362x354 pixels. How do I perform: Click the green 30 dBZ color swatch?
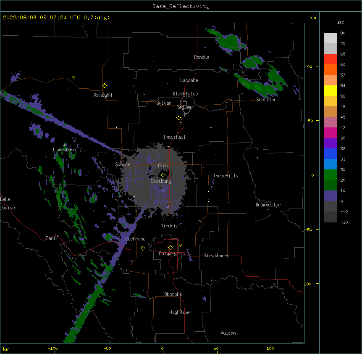330,175
